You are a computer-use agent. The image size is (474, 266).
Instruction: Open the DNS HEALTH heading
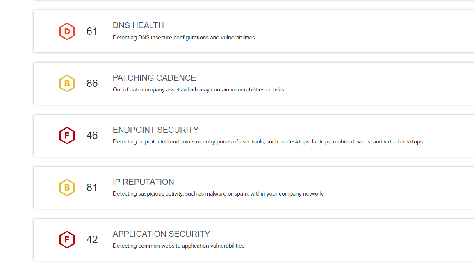[138, 25]
